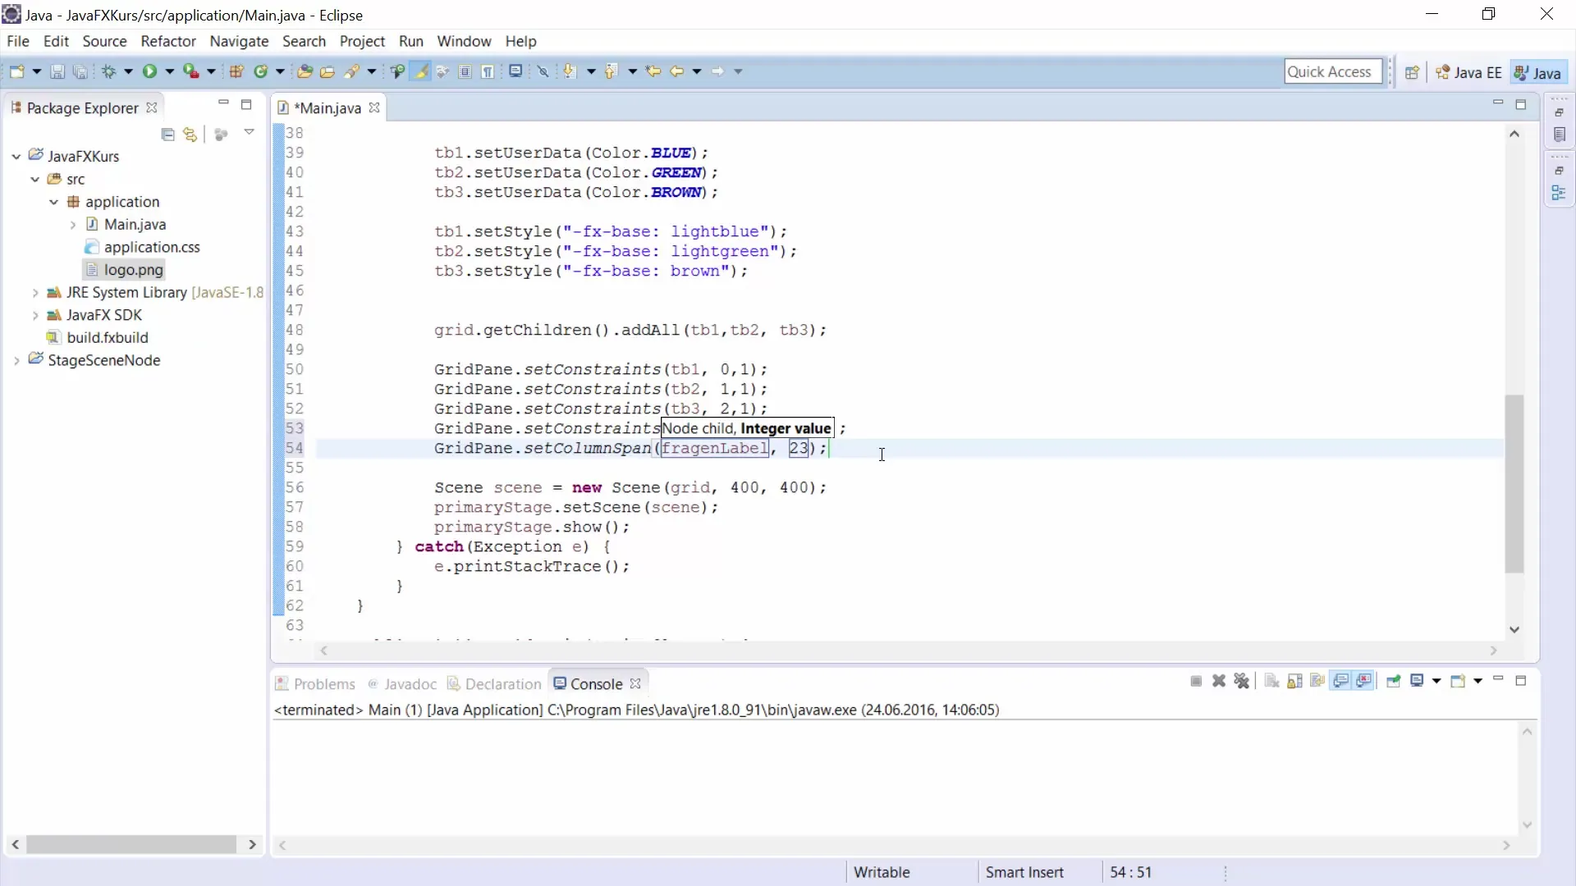Switch to the Javadoc tab
1576x886 pixels.
[x=402, y=683]
